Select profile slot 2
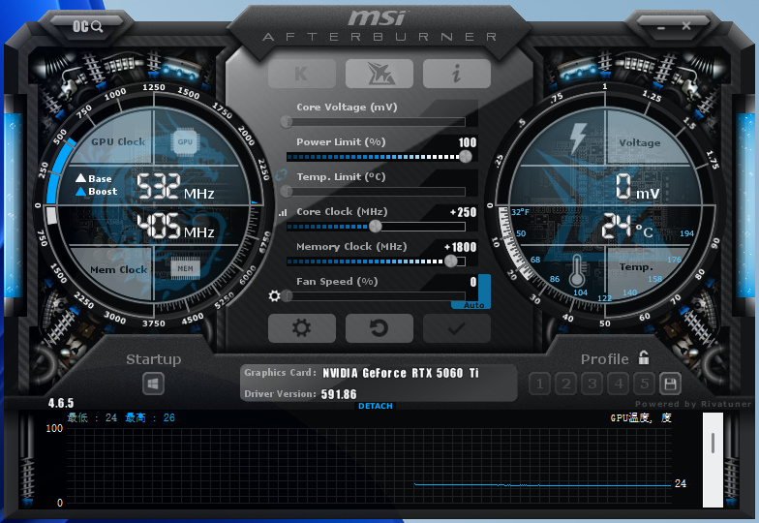Viewport: 759px width, 523px height. [x=565, y=384]
